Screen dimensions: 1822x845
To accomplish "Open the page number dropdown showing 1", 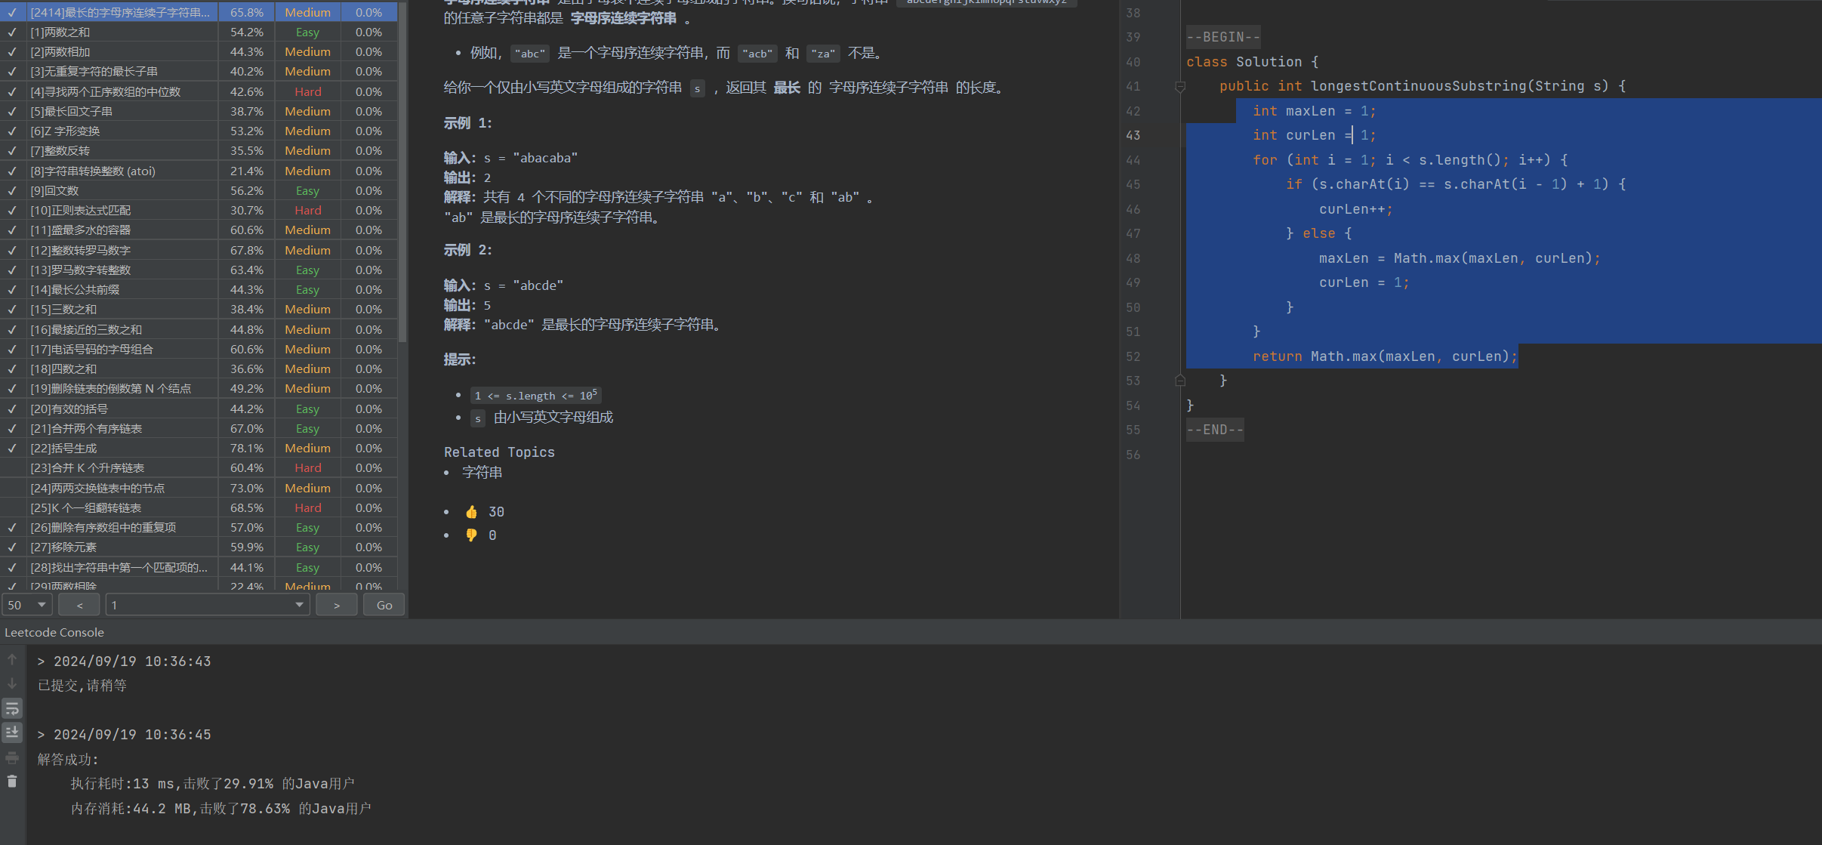I will pyautogui.click(x=208, y=605).
